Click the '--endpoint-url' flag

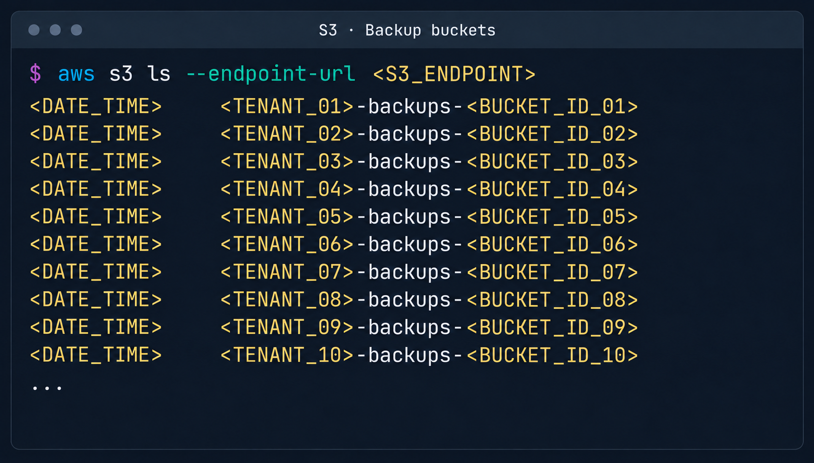270,74
